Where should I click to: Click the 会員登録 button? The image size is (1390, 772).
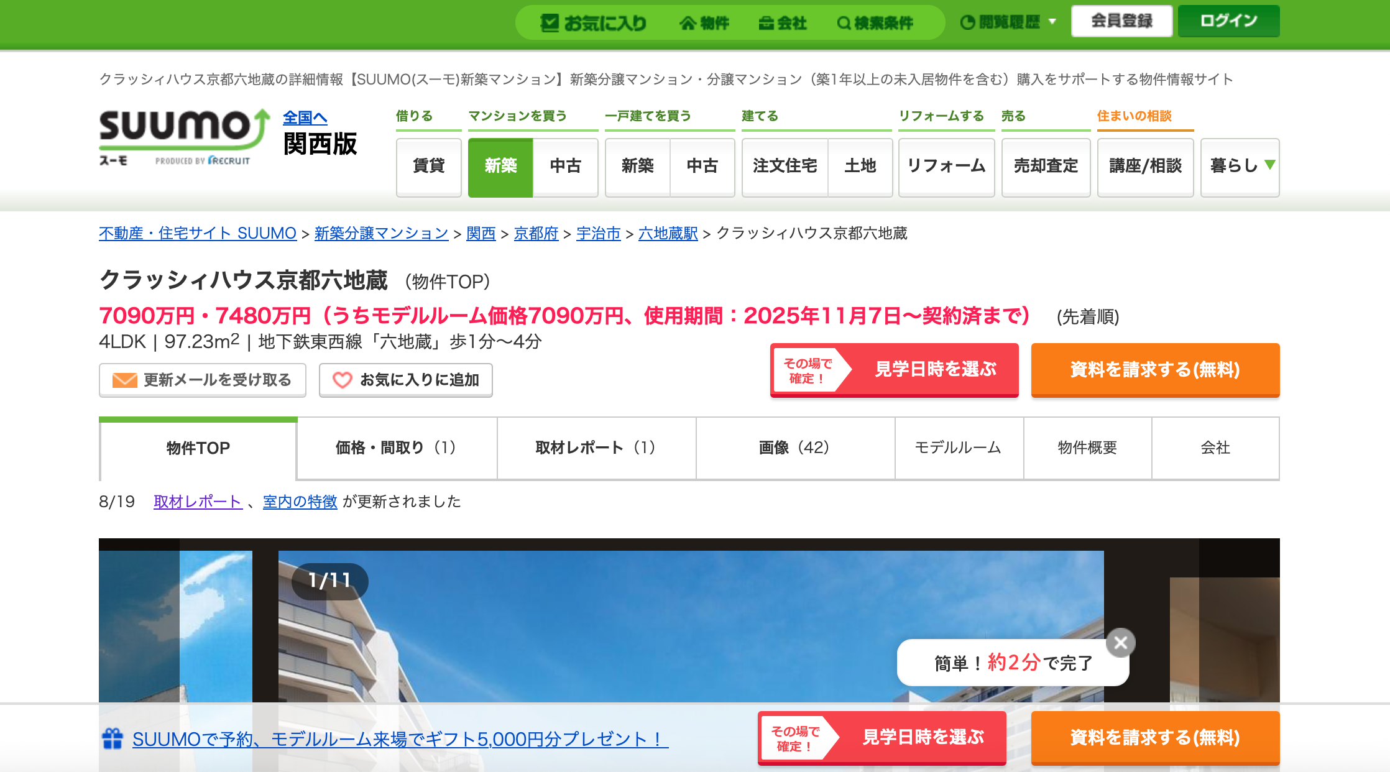coord(1121,21)
